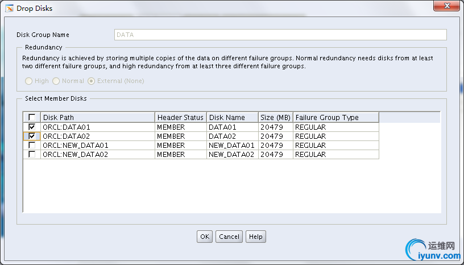Viewport: 464px width, 265px height.
Task: Click the Drop Disks title bar icon
Action: (9, 9)
